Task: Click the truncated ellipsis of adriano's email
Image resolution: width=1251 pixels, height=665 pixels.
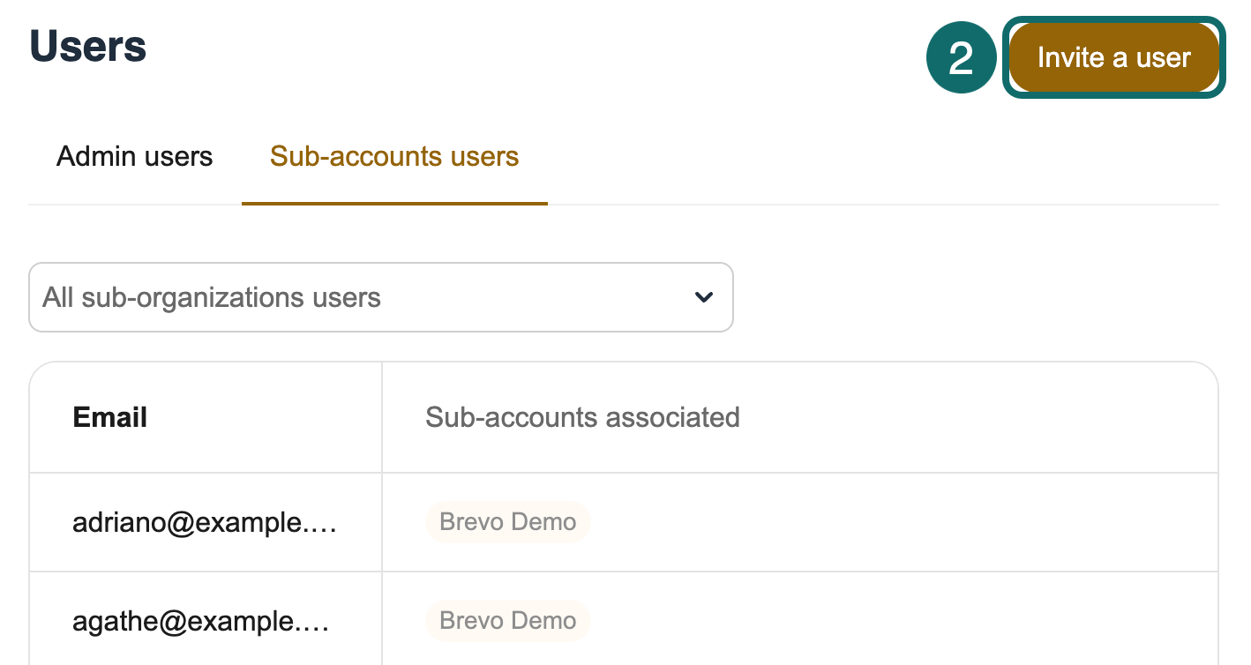Action: tap(326, 525)
